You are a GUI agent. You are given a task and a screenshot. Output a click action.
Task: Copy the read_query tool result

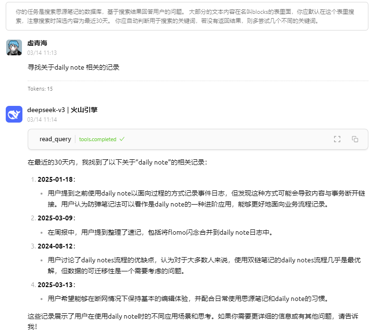355,139
